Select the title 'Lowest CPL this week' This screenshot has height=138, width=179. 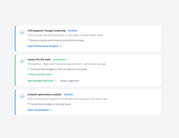coord(39,60)
